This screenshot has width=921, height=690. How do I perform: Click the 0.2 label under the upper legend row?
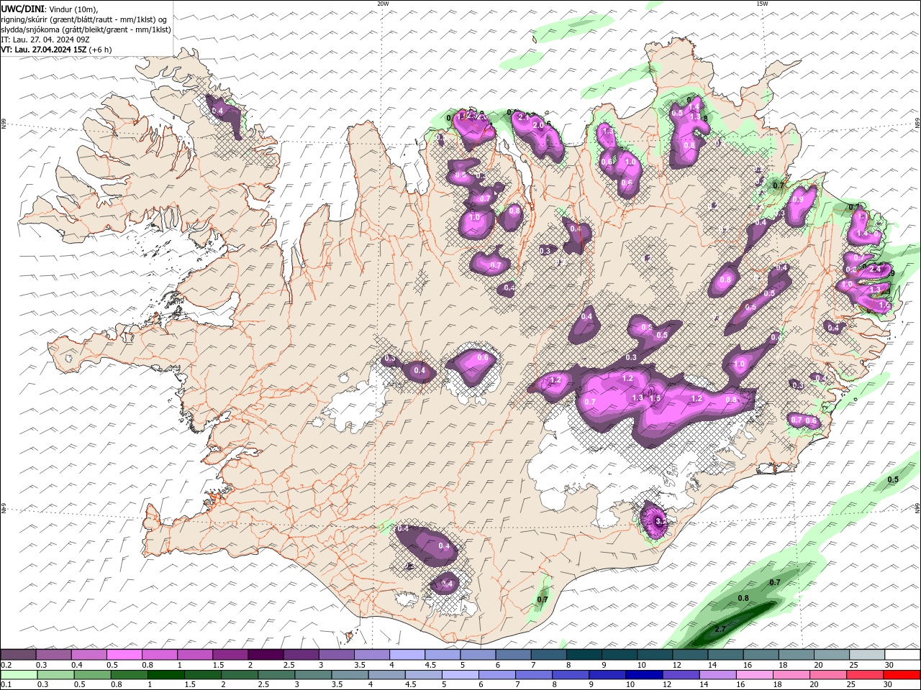click(6, 665)
